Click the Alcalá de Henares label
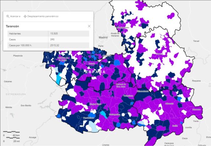The height and width of the screenshot is (146, 211). [x=115, y=35]
